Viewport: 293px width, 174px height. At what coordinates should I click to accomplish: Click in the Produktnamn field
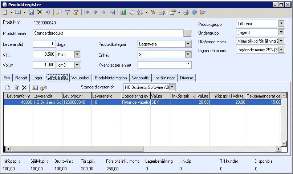[x=108, y=33]
